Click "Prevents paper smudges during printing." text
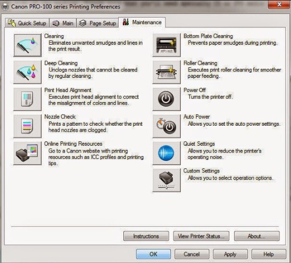Viewport: 291px width, 263px height. click(x=232, y=43)
